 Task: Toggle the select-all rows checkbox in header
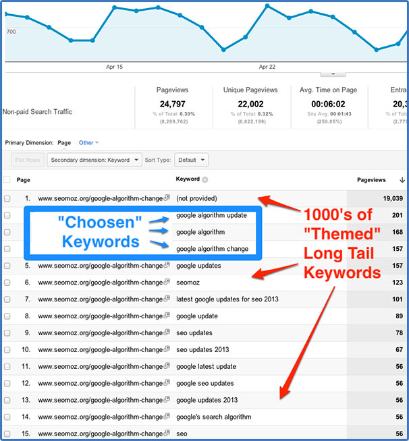(x=7, y=179)
